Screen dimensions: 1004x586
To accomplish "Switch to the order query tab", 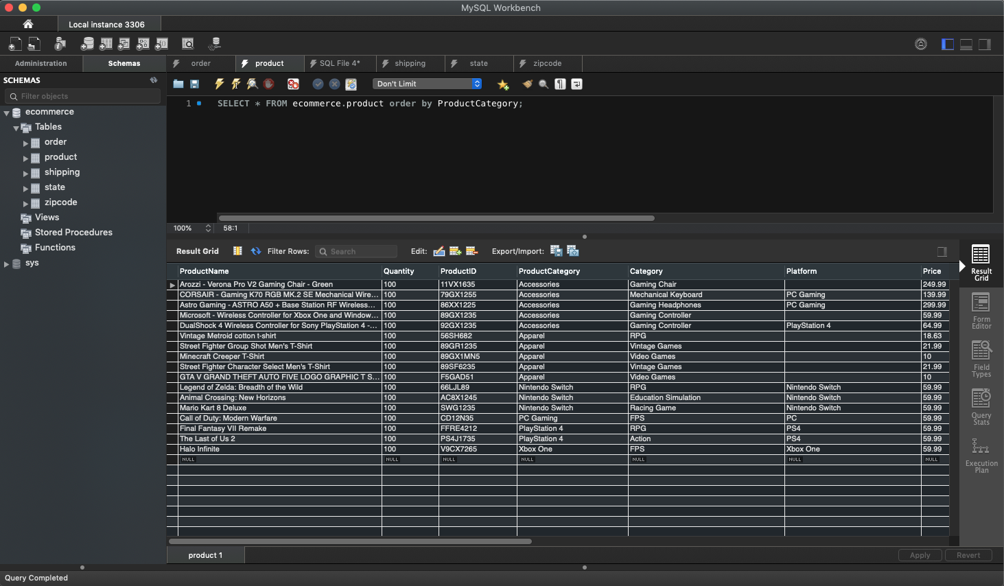I will (x=200, y=63).
